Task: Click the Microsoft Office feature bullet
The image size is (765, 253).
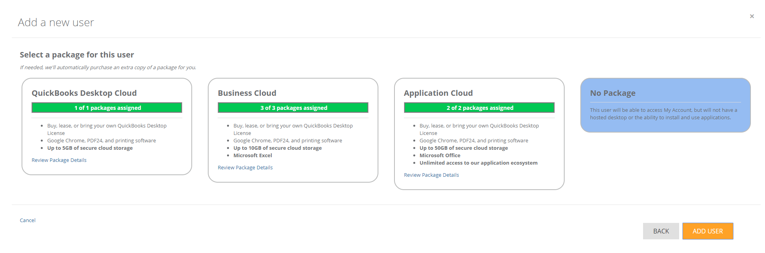Action: click(440, 156)
